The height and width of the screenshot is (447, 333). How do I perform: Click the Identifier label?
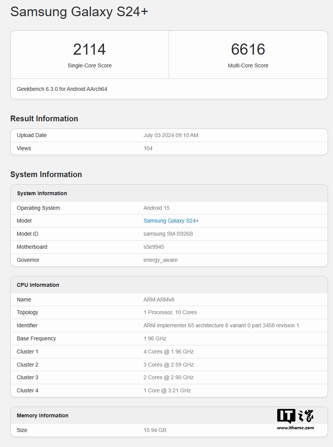coord(27,326)
